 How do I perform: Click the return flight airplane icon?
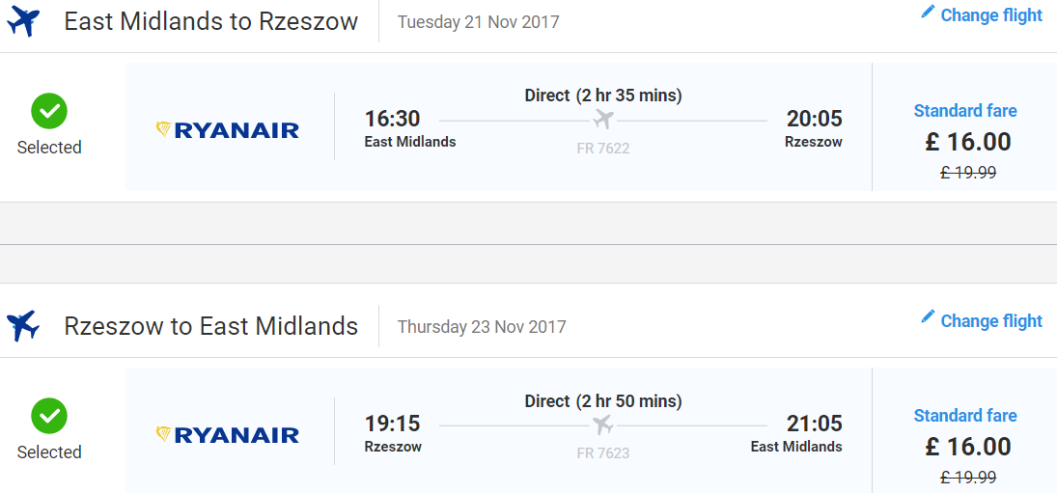click(x=23, y=326)
